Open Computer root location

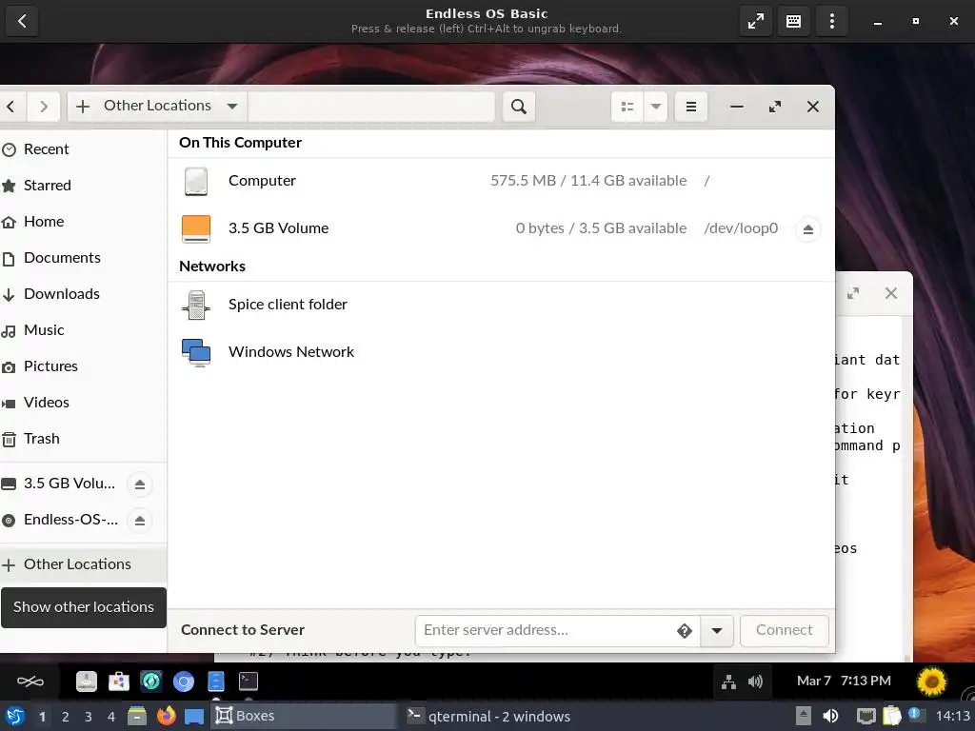tap(501, 181)
